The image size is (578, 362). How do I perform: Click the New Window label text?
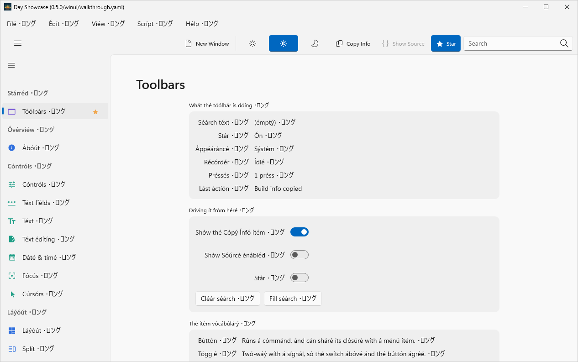212,44
